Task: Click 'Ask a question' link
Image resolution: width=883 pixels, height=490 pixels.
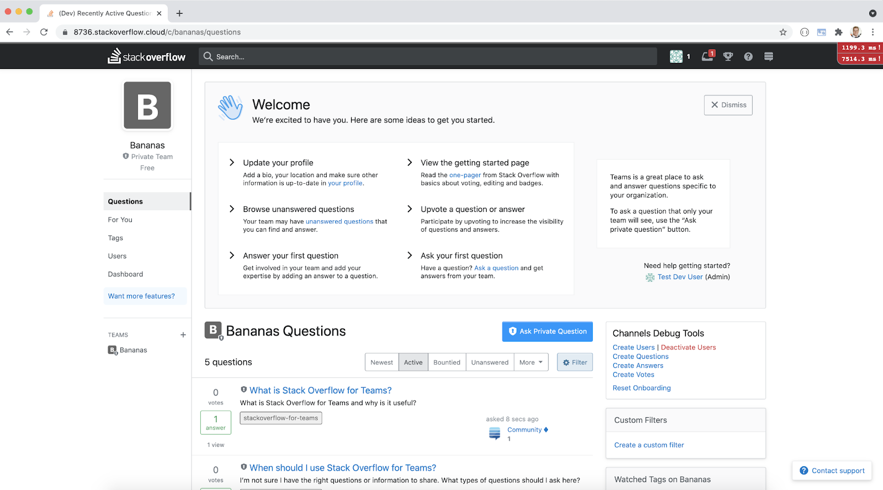Action: click(x=497, y=268)
